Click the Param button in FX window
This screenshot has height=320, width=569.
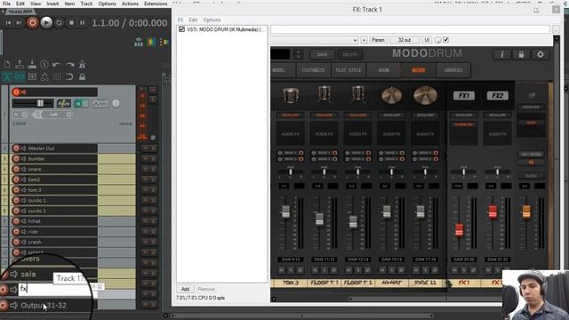378,40
